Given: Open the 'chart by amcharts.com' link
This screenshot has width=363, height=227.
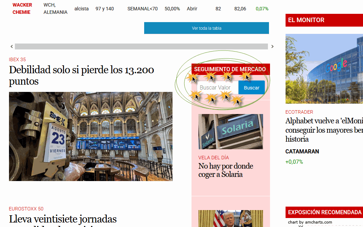Looking at the screenshot, I should 310,222.
